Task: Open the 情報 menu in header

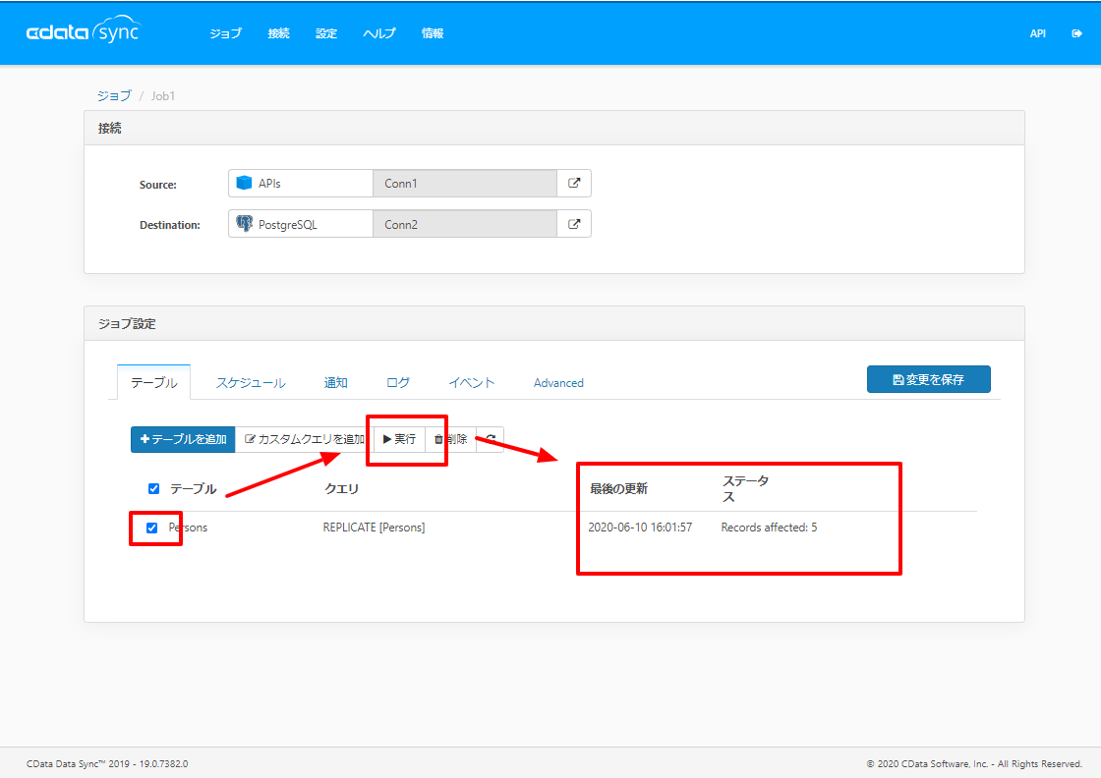Action: point(433,33)
